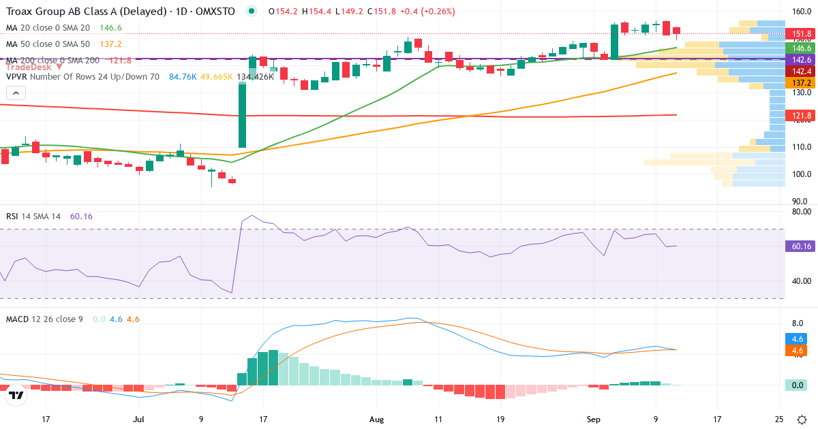Select the Troax Group AB symbol title
The image size is (818, 429).
click(121, 12)
